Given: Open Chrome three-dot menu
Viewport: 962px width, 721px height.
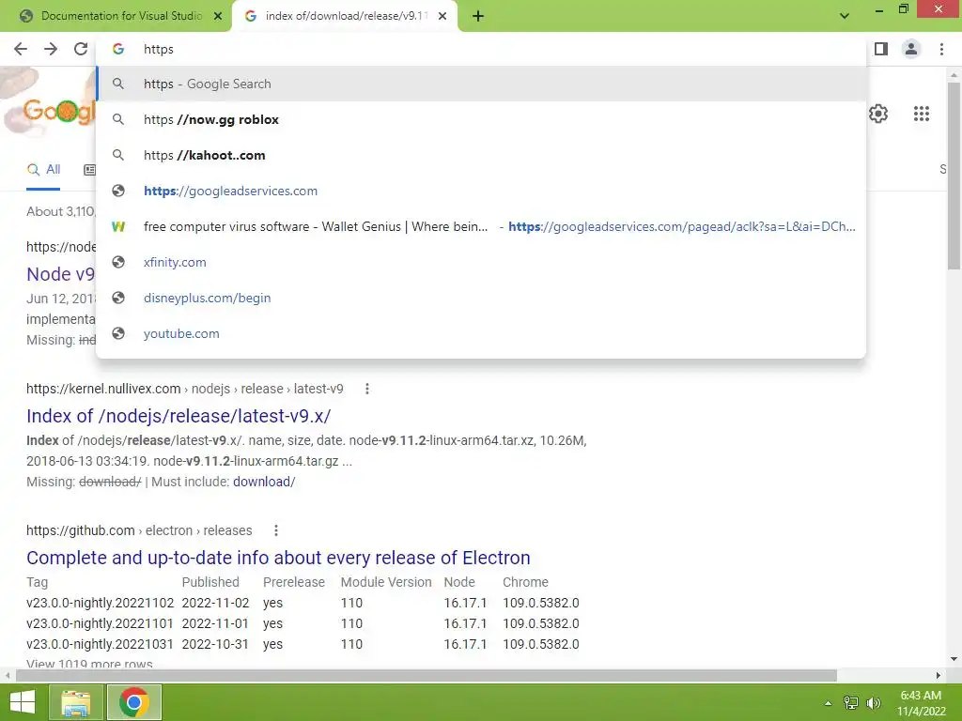Looking at the screenshot, I should pyautogui.click(x=941, y=49).
